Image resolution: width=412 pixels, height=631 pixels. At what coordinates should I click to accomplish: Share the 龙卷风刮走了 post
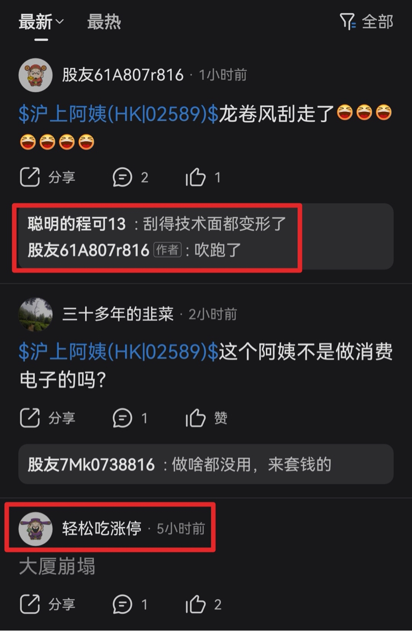[x=48, y=177]
